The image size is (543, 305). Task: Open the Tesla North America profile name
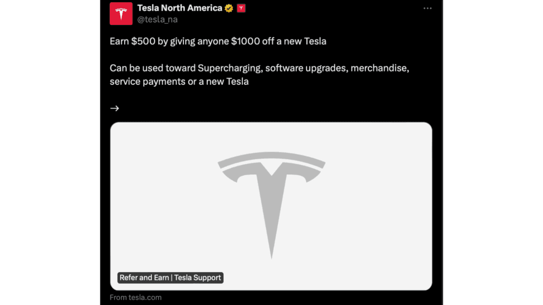tap(179, 8)
